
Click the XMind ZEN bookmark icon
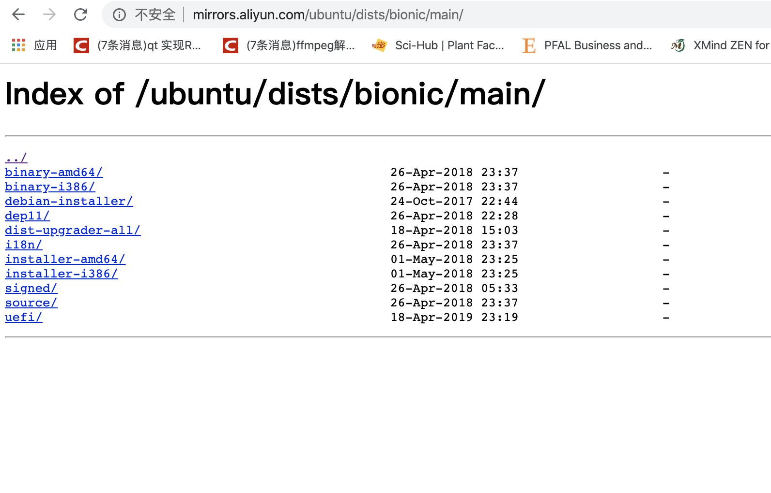point(678,45)
